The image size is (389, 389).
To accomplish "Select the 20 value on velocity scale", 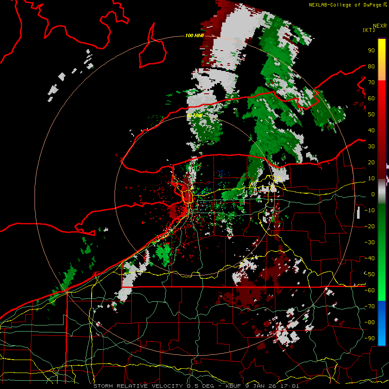I will [371, 162].
